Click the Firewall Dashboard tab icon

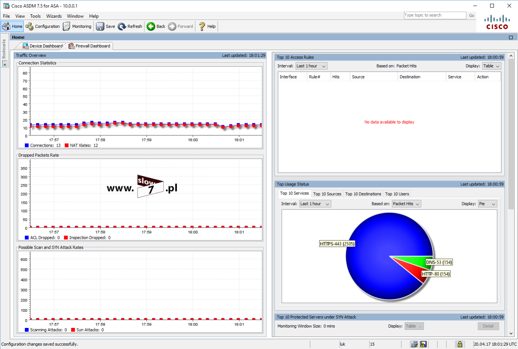pos(71,46)
